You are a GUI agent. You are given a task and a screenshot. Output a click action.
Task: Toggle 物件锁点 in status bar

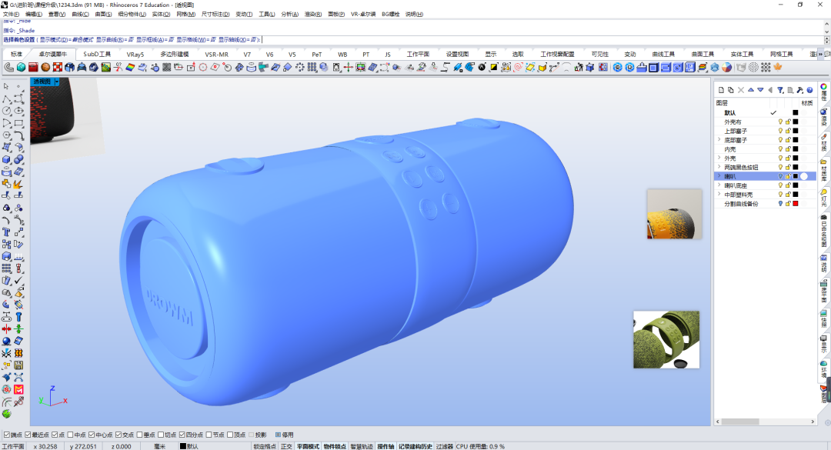coord(335,446)
